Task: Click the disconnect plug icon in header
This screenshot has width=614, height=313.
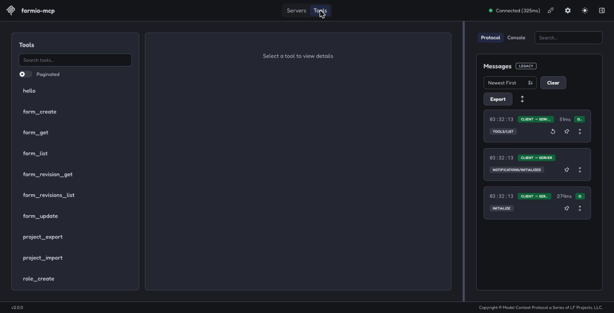Action: [x=551, y=11]
